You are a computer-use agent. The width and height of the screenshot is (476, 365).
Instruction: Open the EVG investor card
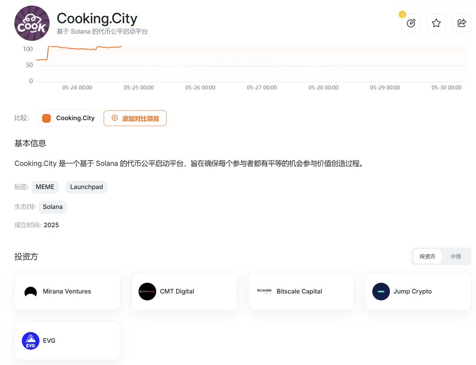pyautogui.click(x=67, y=341)
